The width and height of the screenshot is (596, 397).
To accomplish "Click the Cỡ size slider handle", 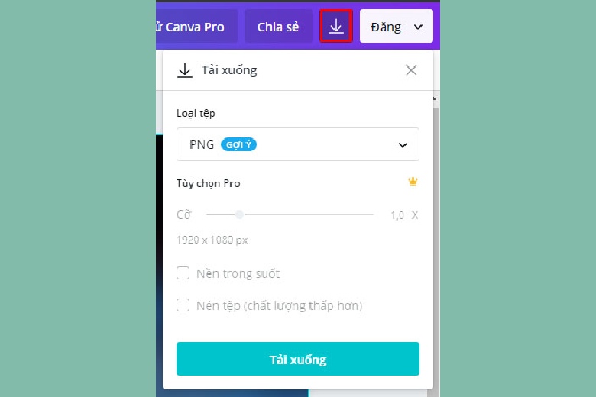I will [x=239, y=215].
